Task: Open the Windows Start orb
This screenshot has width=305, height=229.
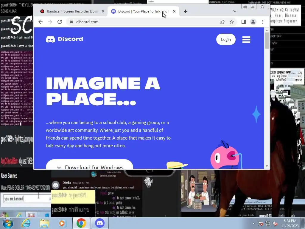Action: pyautogui.click(x=8, y=223)
